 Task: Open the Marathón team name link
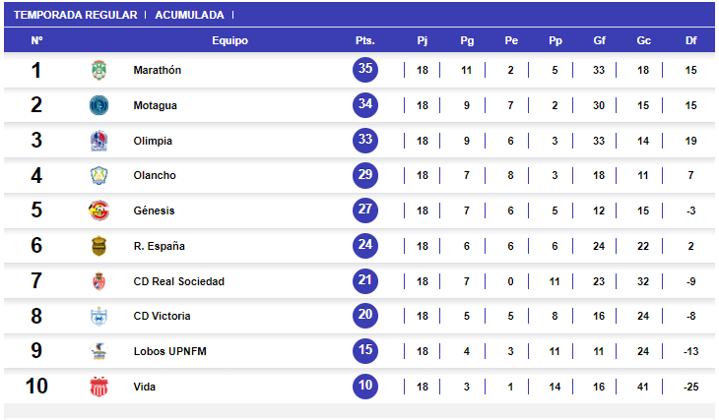click(x=158, y=71)
